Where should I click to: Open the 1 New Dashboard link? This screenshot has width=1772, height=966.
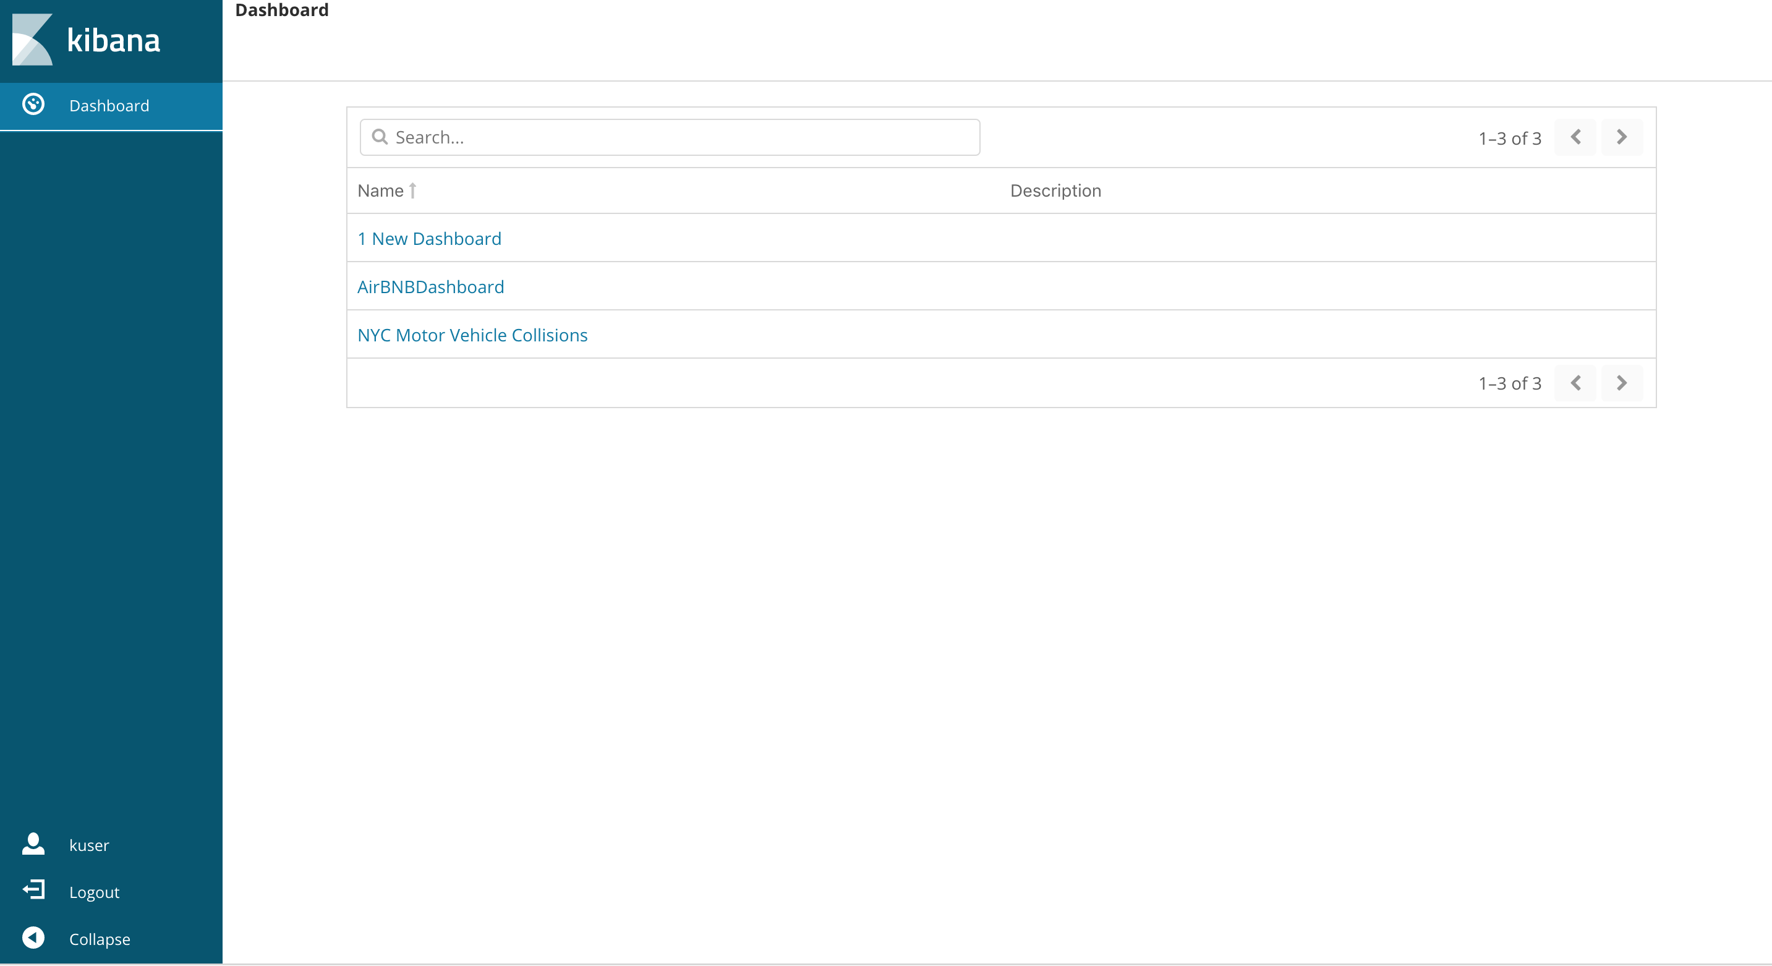(429, 239)
